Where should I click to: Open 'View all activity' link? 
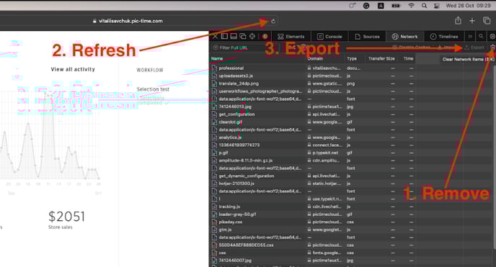click(x=73, y=69)
